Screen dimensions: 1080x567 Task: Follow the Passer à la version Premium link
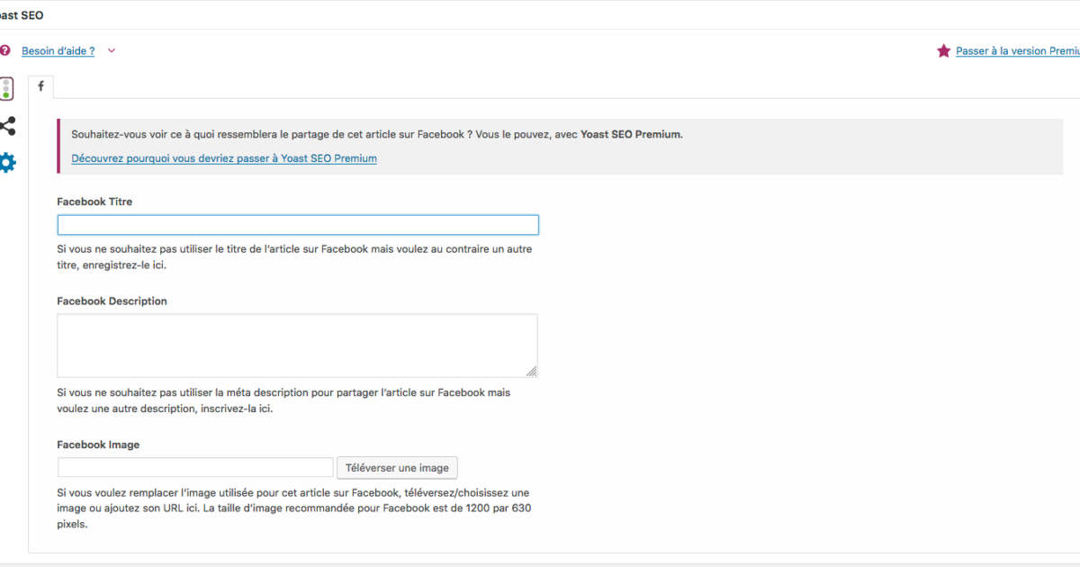coord(1018,51)
